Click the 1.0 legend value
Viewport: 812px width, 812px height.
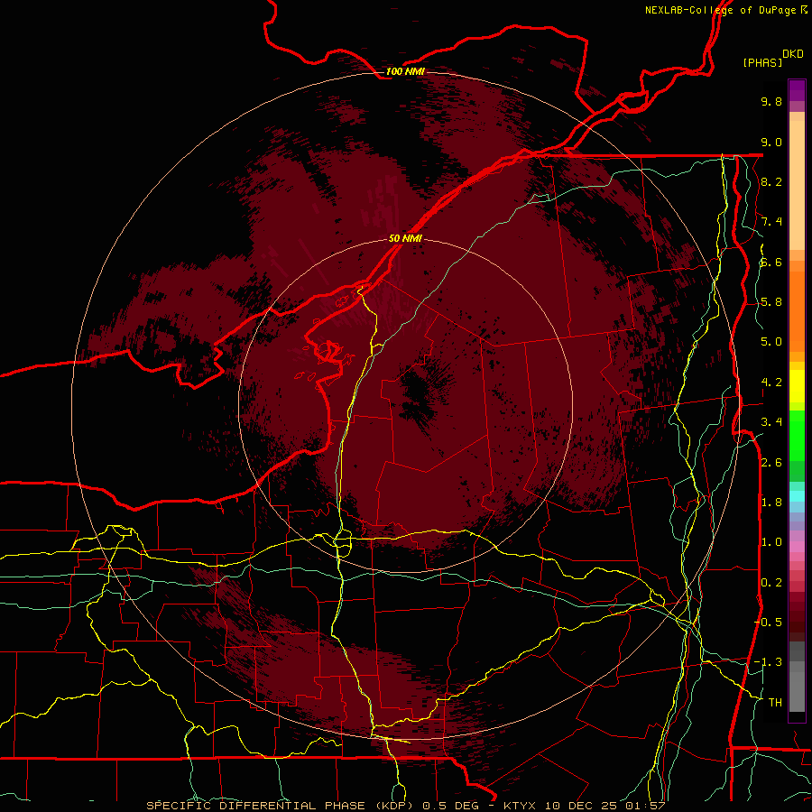pyautogui.click(x=771, y=543)
